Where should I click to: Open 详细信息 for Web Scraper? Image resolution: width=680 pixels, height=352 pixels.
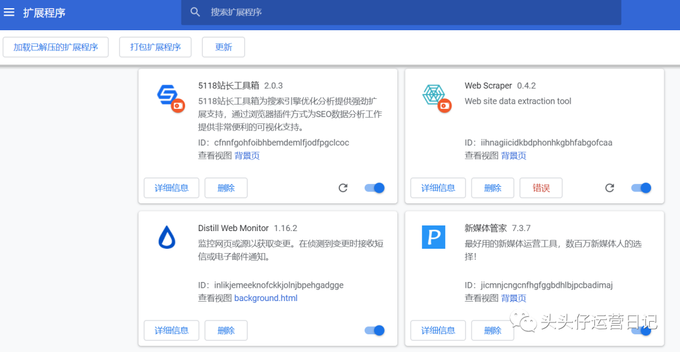pos(438,188)
